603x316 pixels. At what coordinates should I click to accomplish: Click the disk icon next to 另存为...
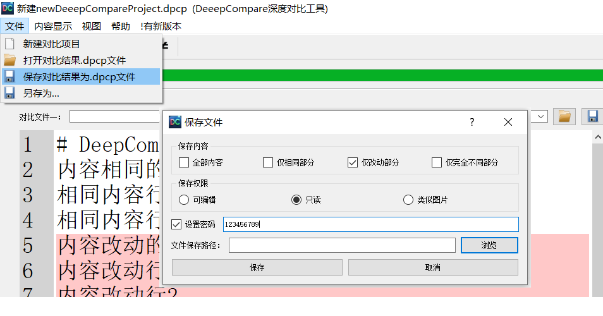[x=9, y=94]
